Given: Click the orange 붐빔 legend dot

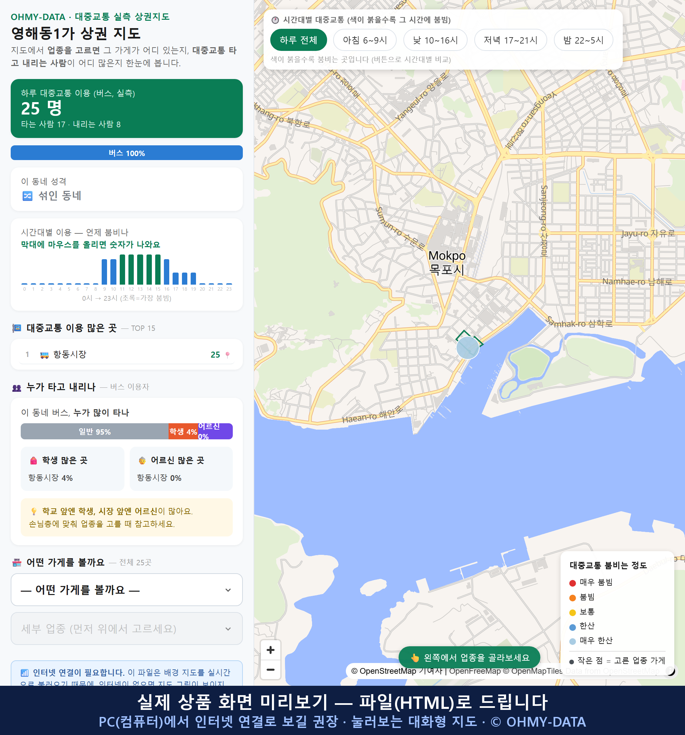Looking at the screenshot, I should click(572, 598).
